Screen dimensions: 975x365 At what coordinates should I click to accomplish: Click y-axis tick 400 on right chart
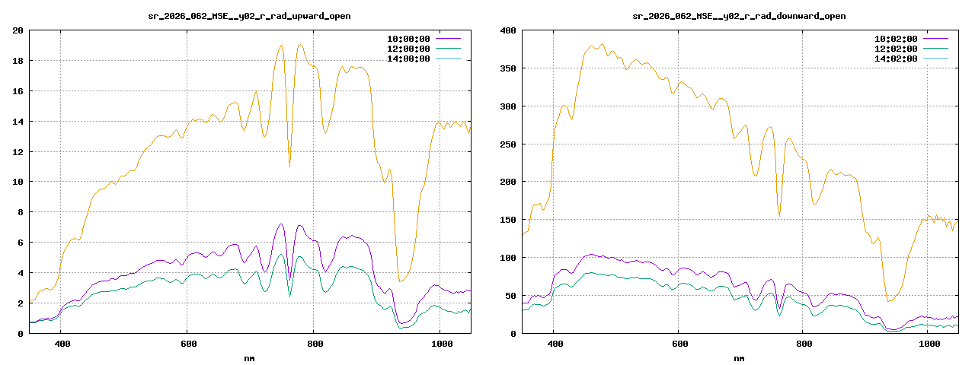click(507, 30)
